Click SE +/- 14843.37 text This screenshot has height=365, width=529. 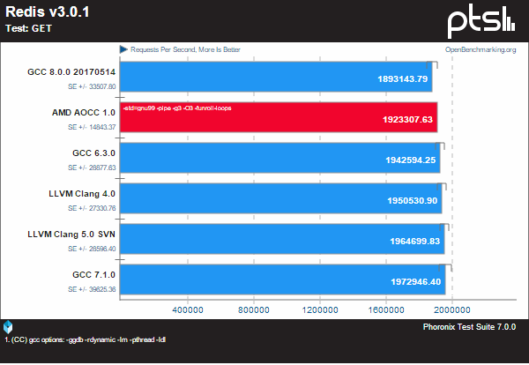click(x=92, y=127)
